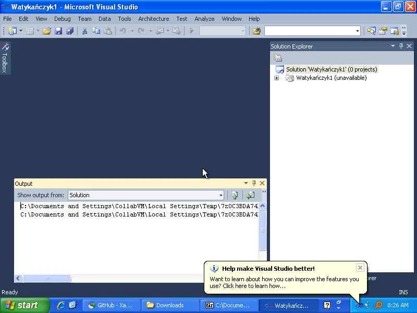Screen dimensions: 417x313
Task: Click the Open File folder icon
Action: point(47,31)
